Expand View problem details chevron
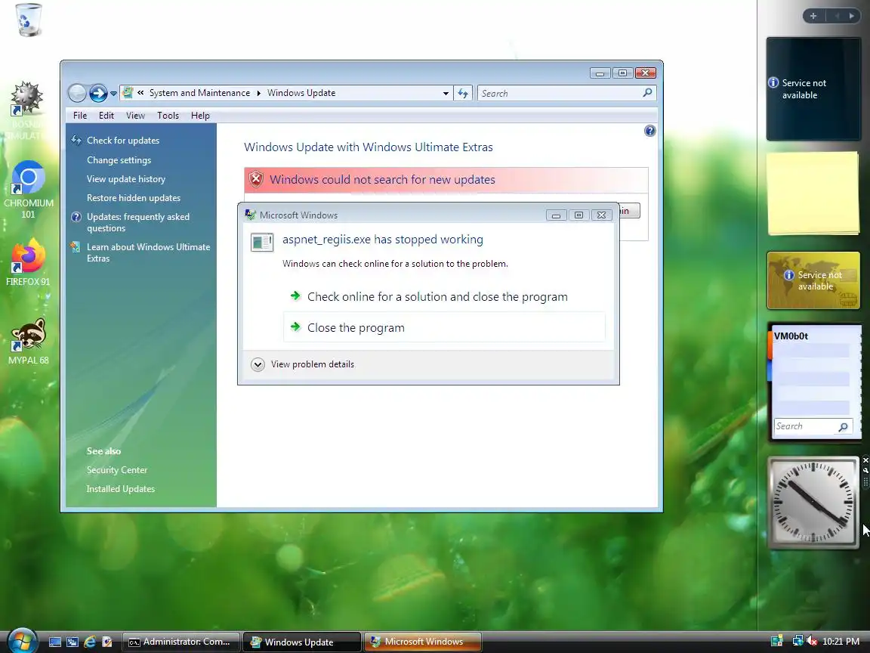 click(258, 364)
